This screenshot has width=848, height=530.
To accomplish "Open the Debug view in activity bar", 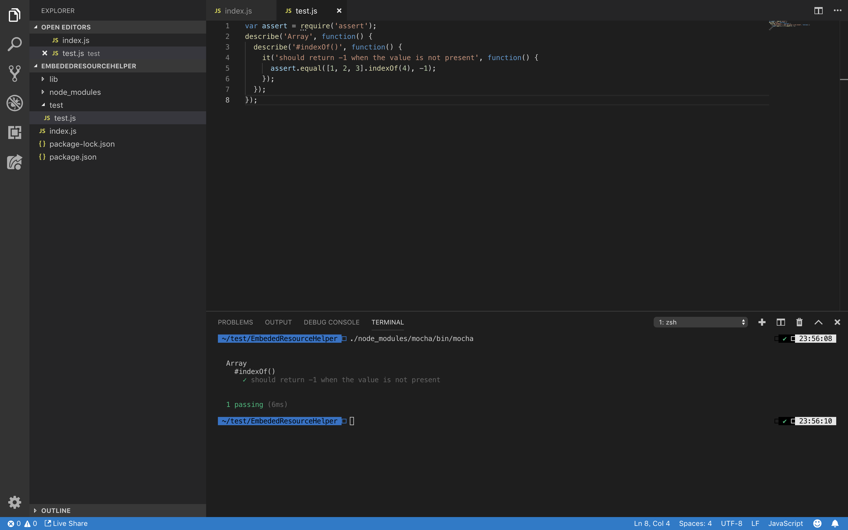I will point(14,103).
